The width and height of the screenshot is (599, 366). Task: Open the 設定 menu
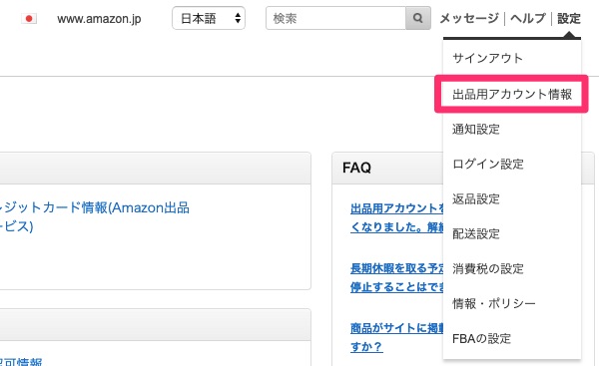click(569, 18)
